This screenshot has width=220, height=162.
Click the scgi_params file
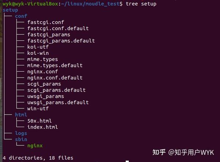point(44,84)
